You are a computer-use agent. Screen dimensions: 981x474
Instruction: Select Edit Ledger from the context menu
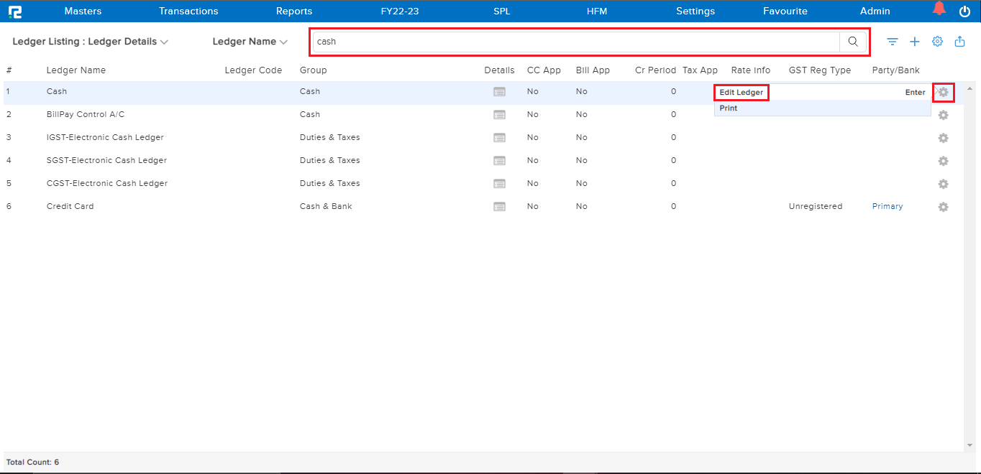[x=741, y=92]
